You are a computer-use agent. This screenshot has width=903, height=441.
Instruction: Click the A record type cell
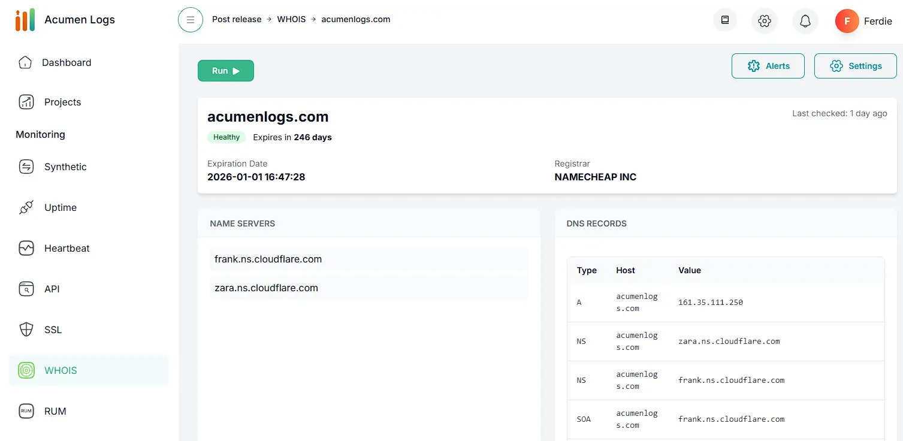[x=579, y=303]
